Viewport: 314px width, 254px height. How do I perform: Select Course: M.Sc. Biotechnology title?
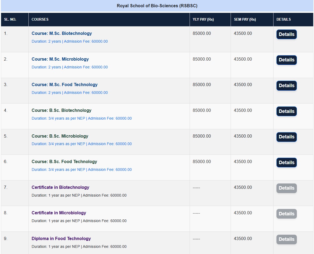click(x=62, y=34)
